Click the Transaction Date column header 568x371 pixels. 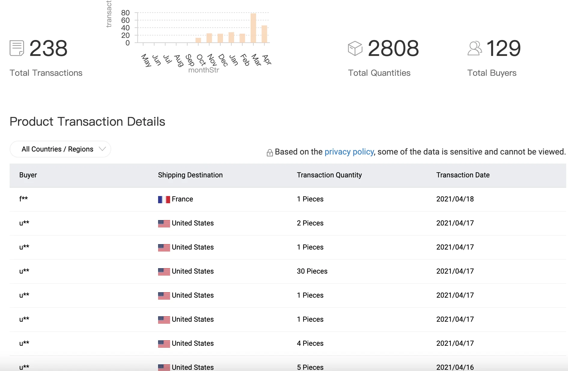463,175
